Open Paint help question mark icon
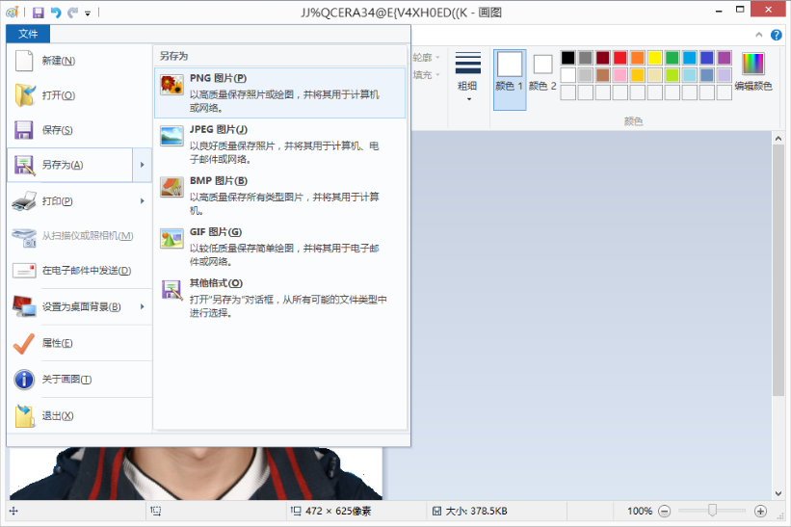 [x=776, y=35]
